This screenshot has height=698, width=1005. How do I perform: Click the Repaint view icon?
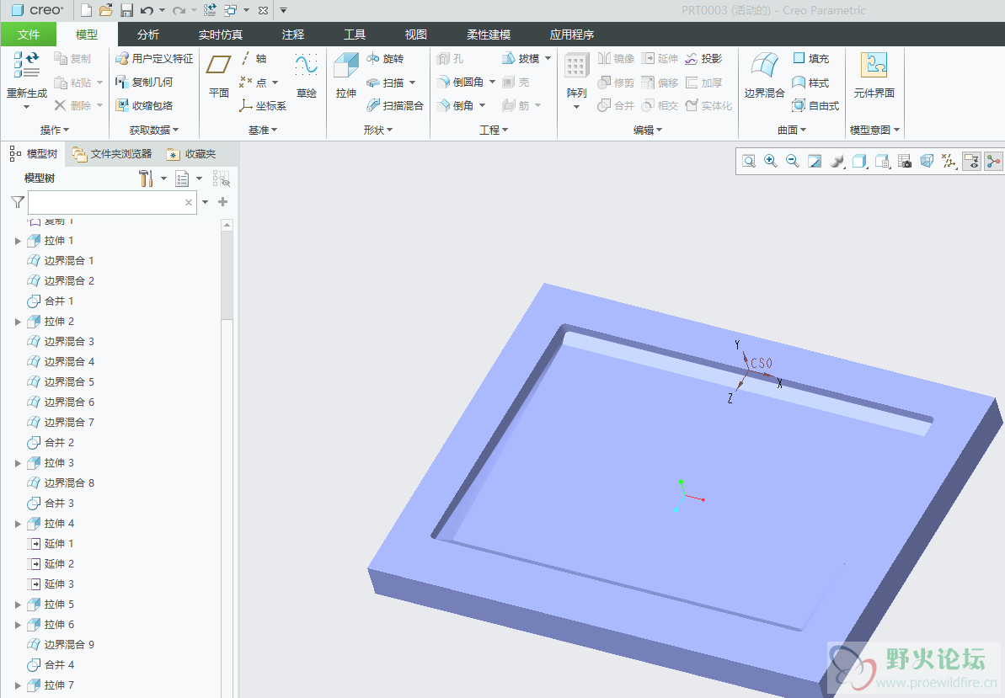(x=815, y=162)
